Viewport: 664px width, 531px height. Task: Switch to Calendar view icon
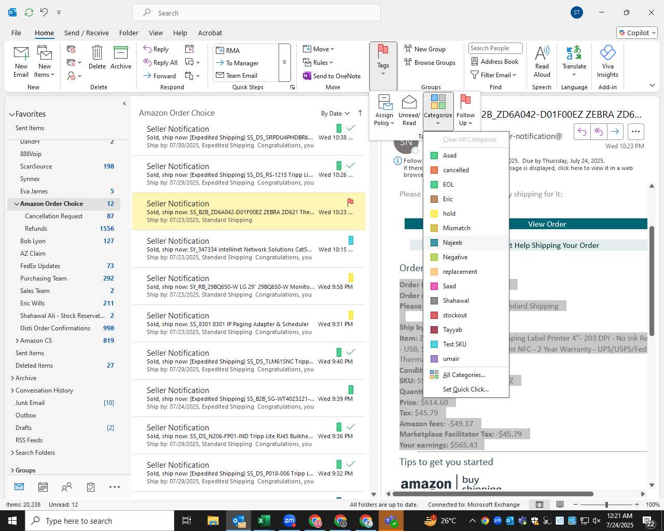[43, 487]
